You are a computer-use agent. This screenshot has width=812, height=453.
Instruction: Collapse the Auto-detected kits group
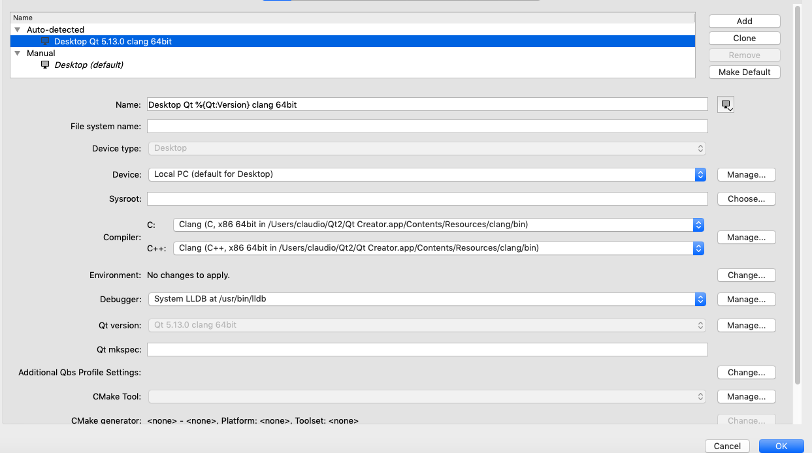pos(18,30)
